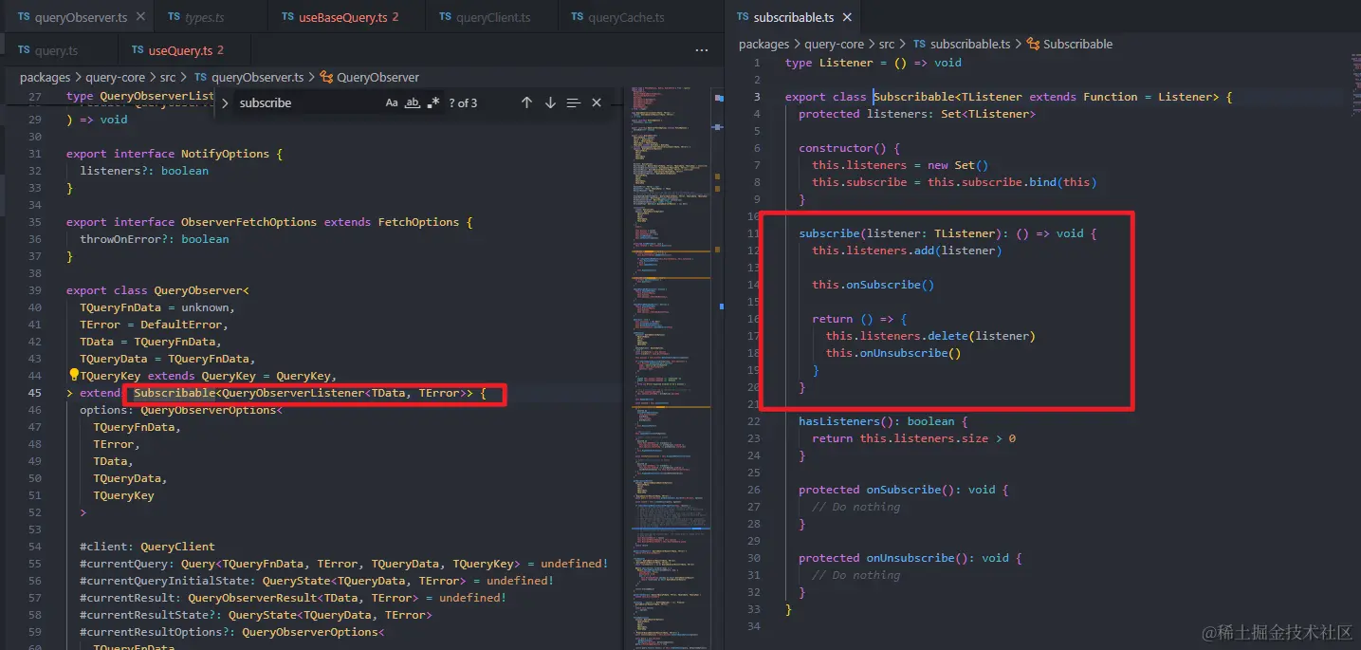Click 'type Listener = () => void' line
The image size is (1361, 650).
click(874, 63)
